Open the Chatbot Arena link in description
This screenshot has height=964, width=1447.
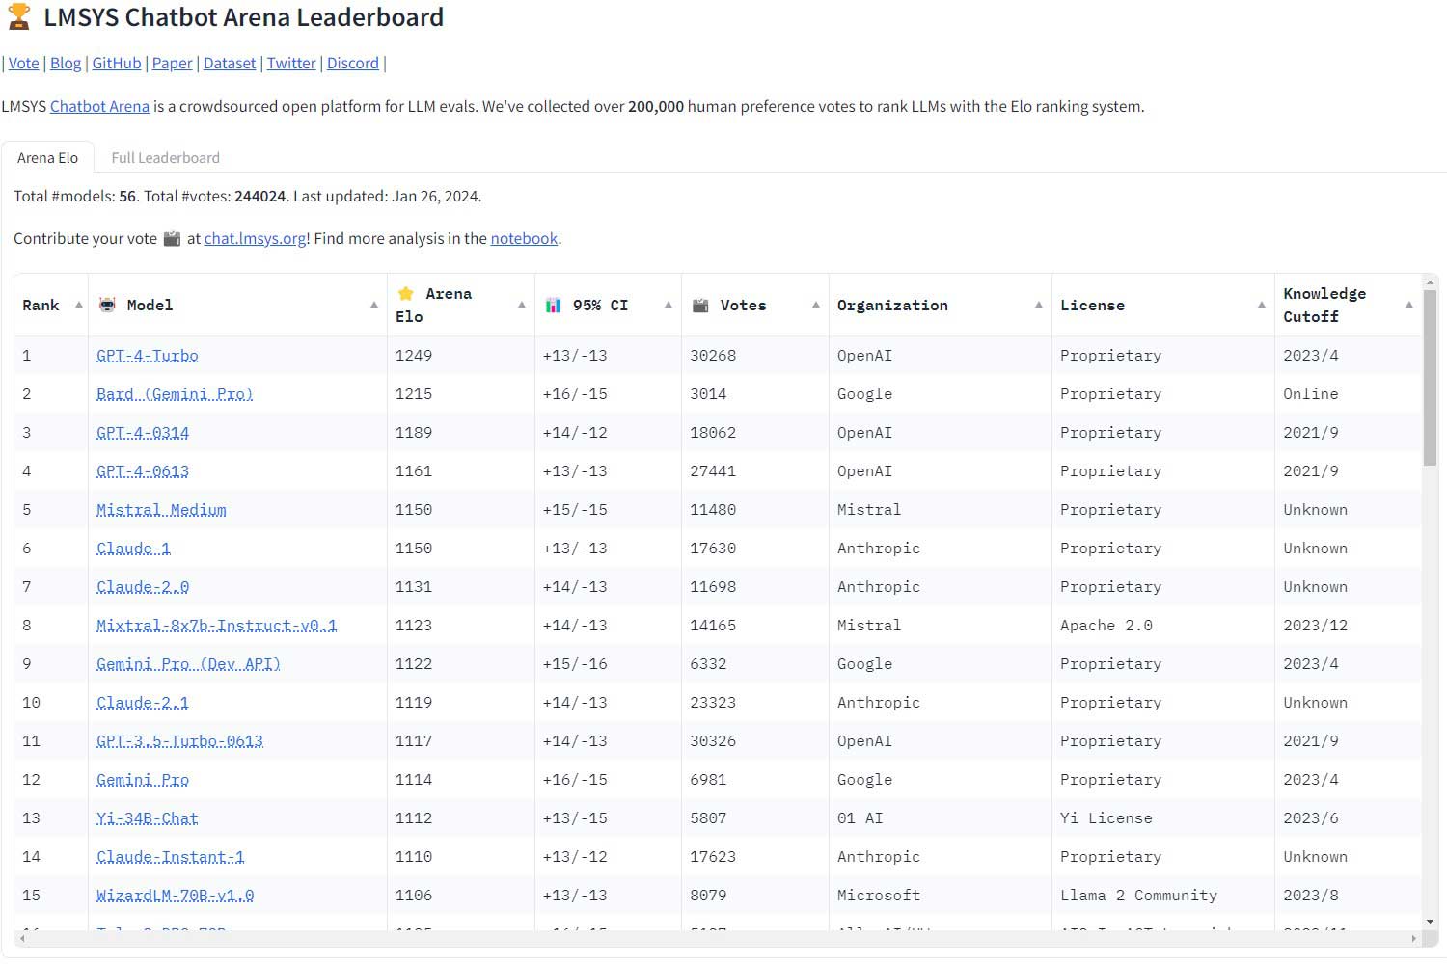pyautogui.click(x=99, y=106)
